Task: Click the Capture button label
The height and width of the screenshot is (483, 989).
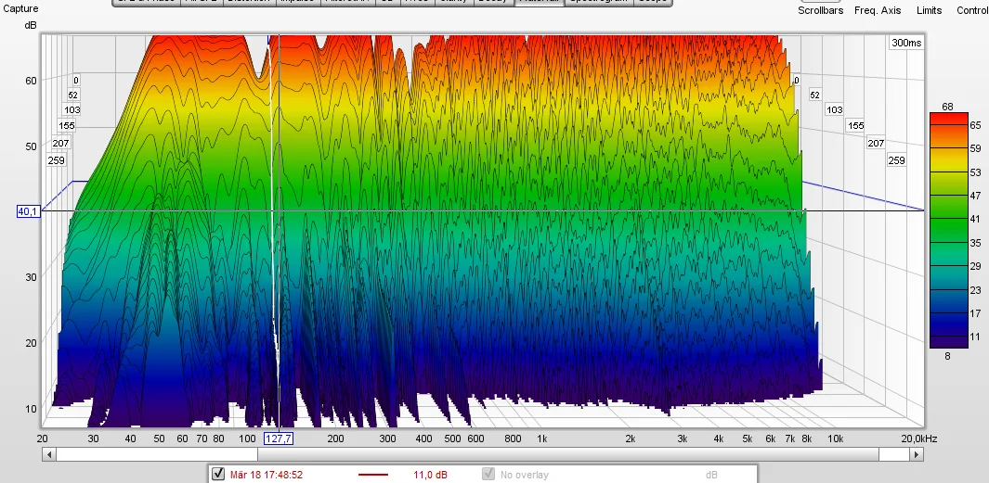Action: (20, 9)
